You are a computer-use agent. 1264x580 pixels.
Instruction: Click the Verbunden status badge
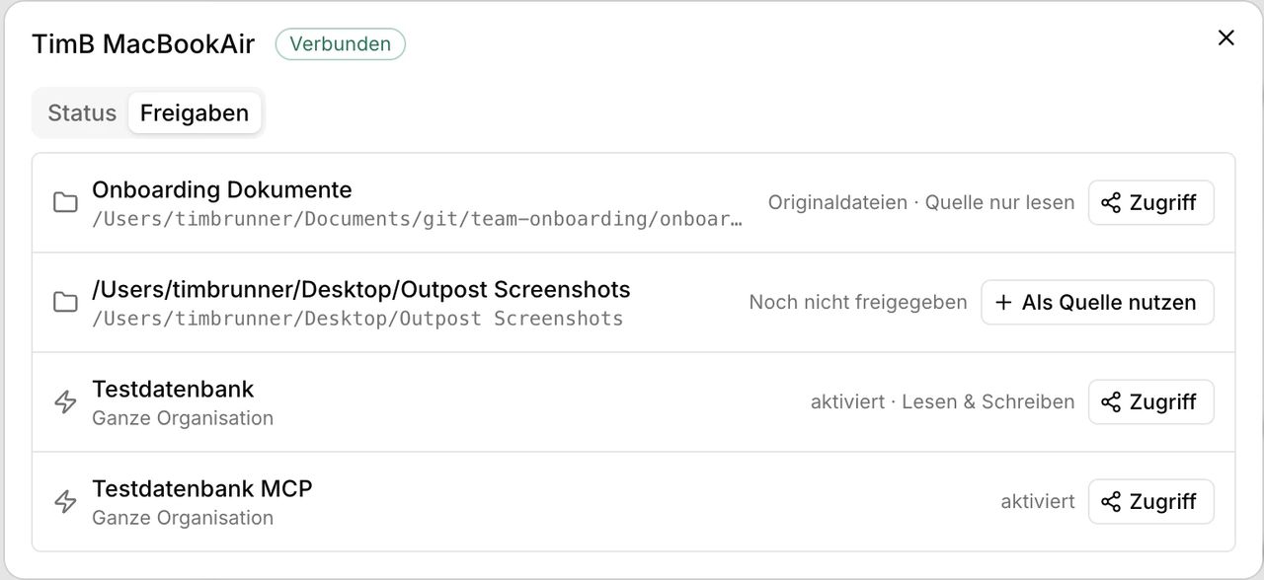click(340, 44)
